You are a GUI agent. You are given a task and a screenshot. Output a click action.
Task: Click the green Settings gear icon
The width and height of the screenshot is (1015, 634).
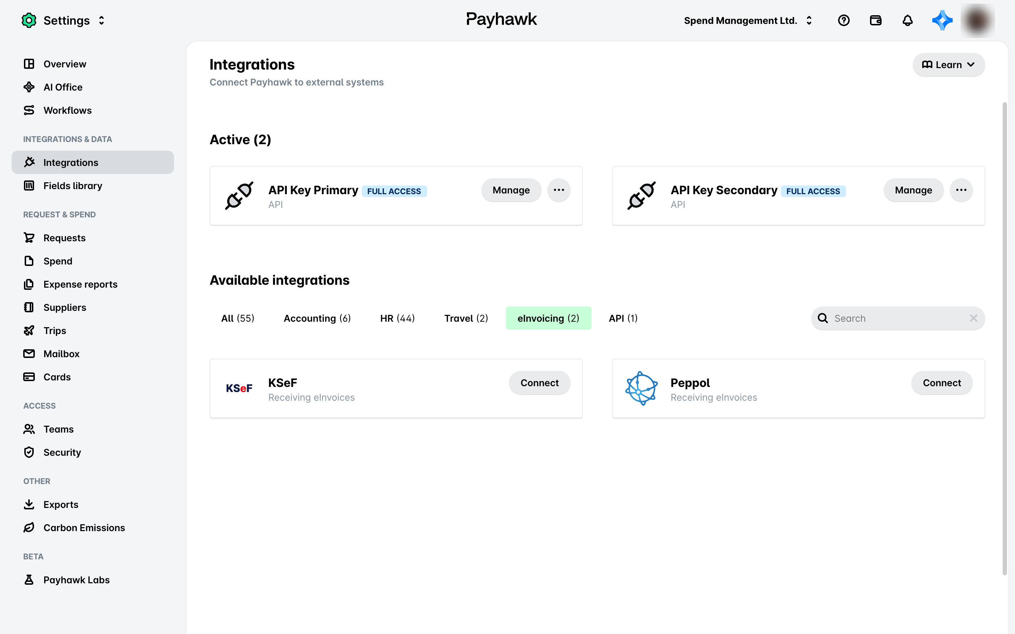29,21
